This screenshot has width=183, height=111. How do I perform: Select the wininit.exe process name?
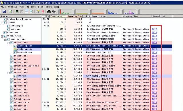(x=14, y=36)
